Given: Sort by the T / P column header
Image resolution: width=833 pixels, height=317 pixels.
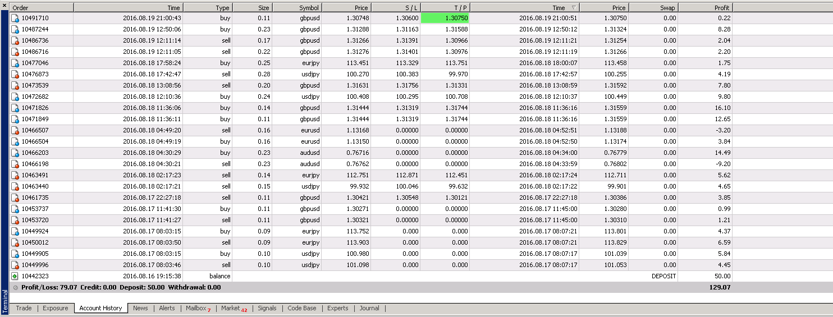Looking at the screenshot, I should 445,8.
